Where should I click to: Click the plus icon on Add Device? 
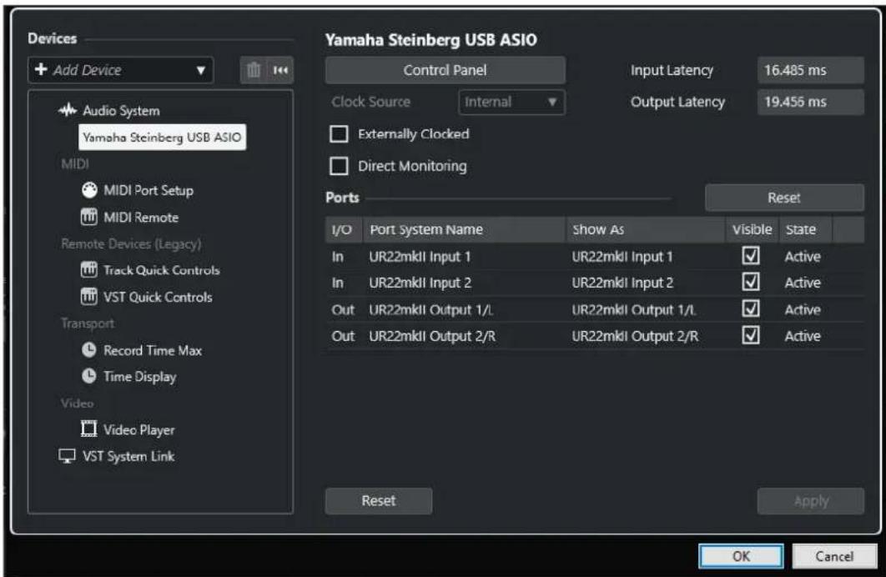click(x=41, y=69)
